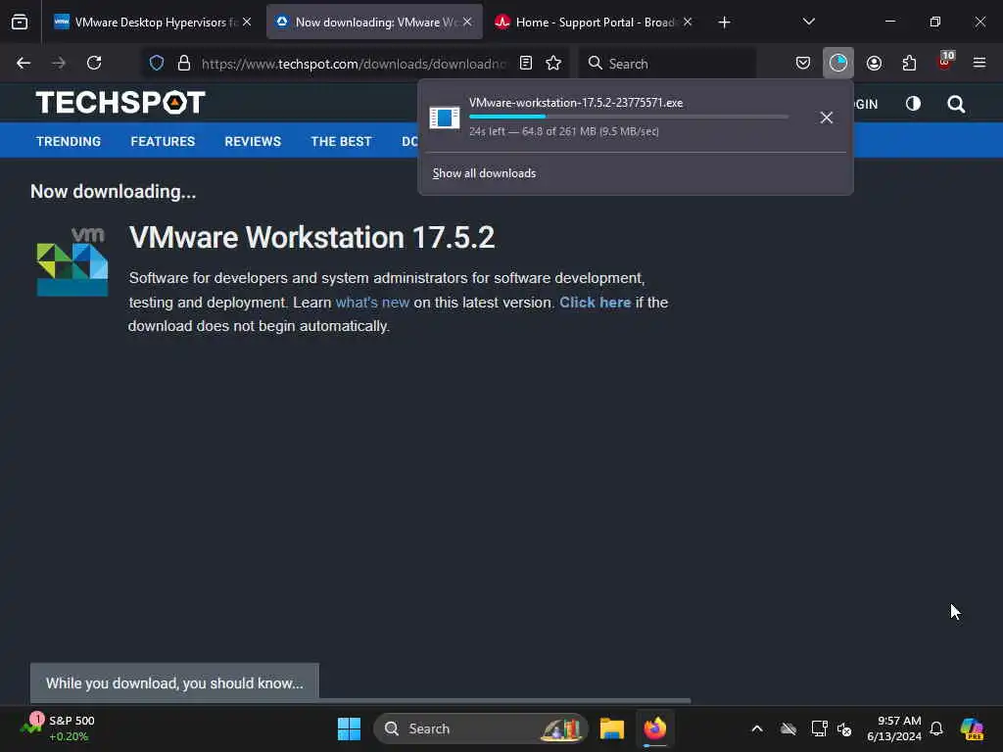1003x752 pixels.
Task: Open the REVIEWS menu
Action: click(x=253, y=141)
